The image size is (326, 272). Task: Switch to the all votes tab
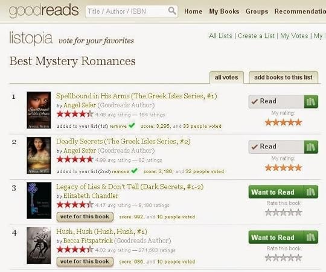tap(226, 77)
